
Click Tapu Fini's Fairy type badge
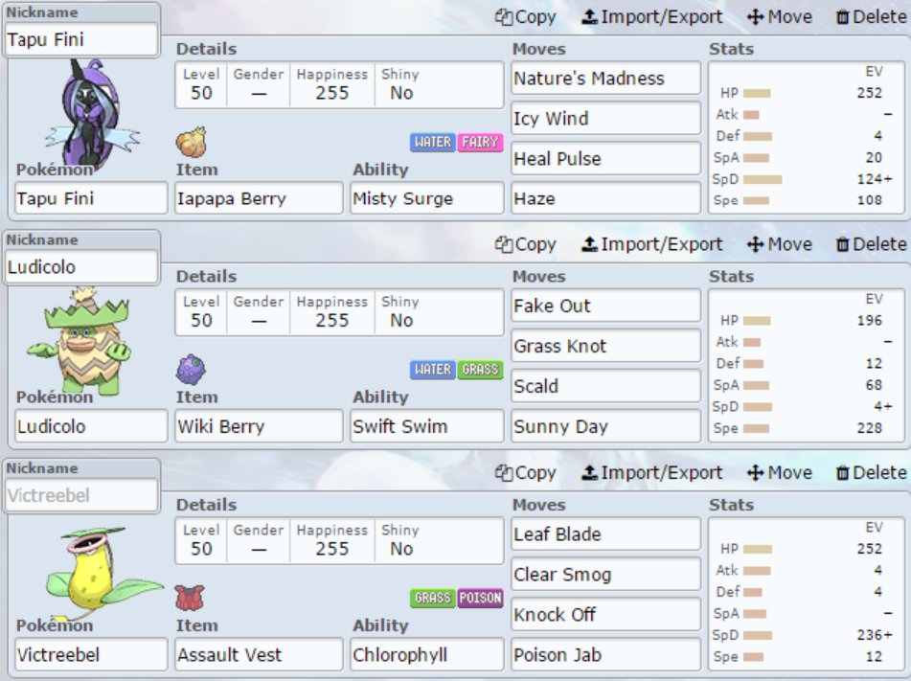pos(480,142)
